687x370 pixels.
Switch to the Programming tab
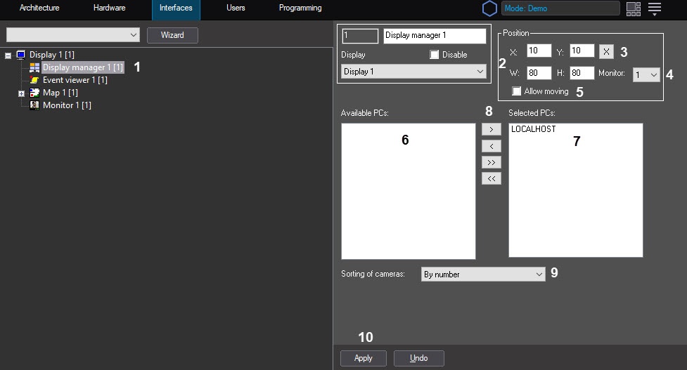pos(300,8)
